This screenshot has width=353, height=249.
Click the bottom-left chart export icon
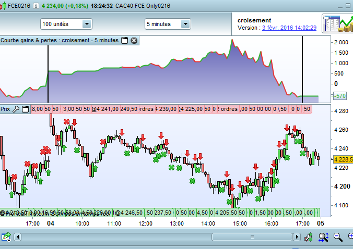coord(6,238)
